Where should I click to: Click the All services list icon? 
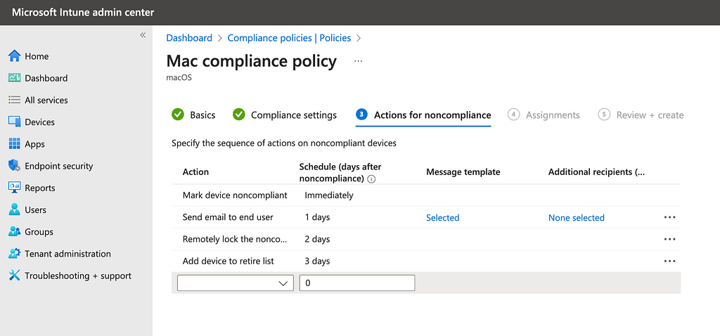point(15,100)
